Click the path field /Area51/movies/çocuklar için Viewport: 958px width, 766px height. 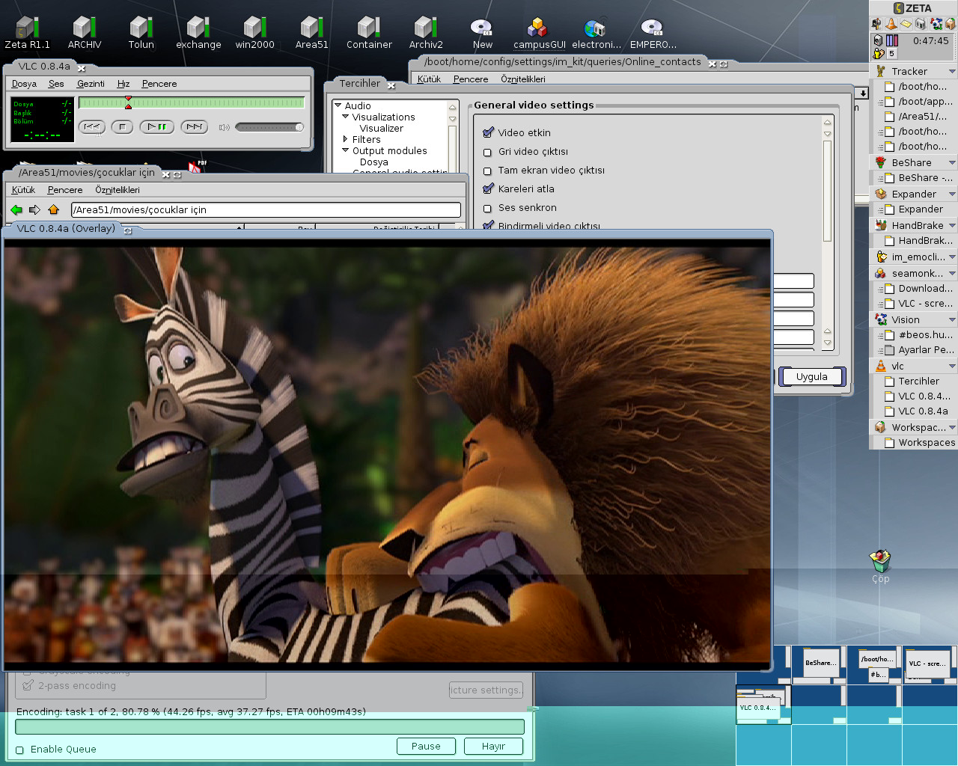266,209
